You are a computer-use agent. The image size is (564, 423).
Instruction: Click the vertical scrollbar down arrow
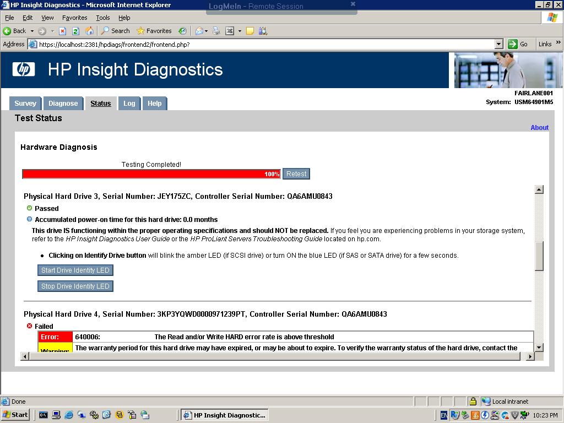[539, 348]
